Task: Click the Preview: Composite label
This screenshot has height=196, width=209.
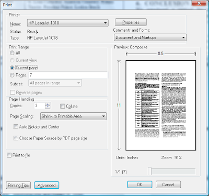Action: (x=131, y=47)
